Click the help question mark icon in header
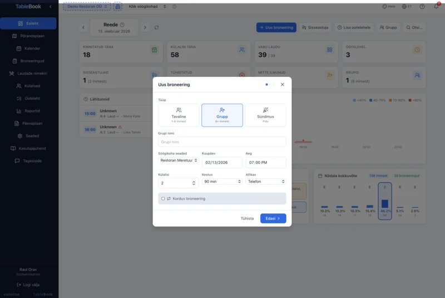 (x=422, y=7)
